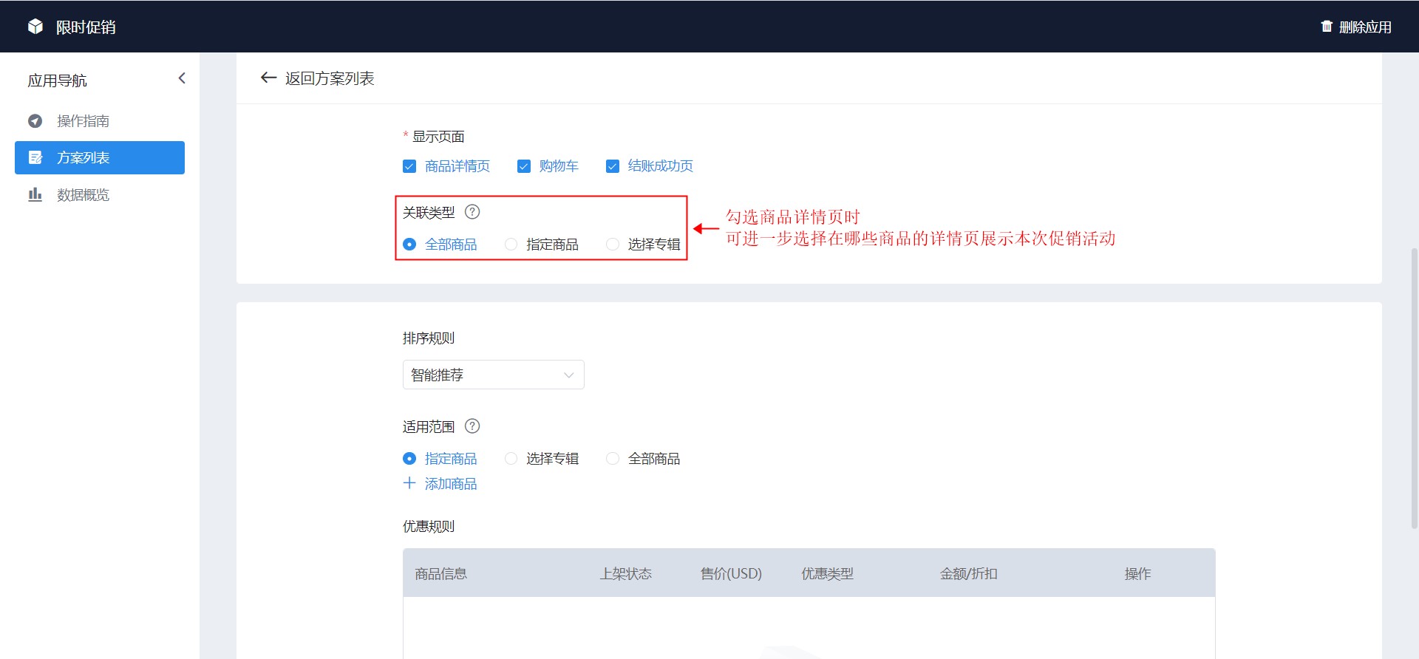Image resolution: width=1419 pixels, height=659 pixels.
Task: Click the 优惠类型 column header
Action: 827,573
